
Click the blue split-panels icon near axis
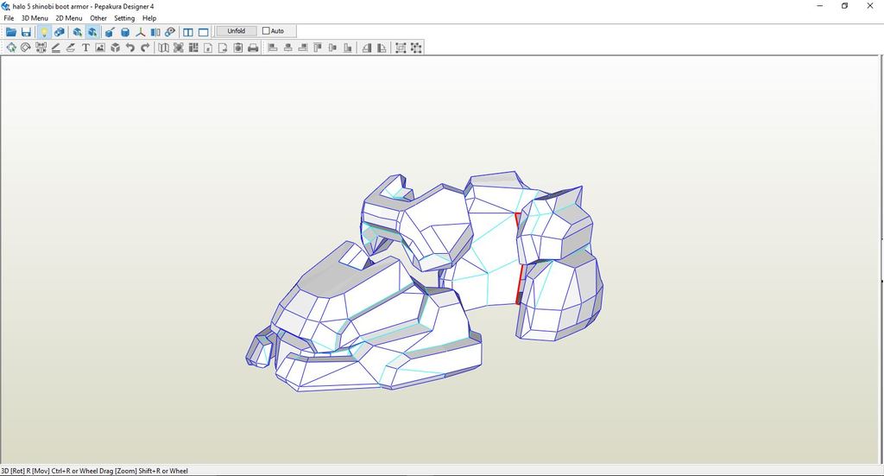(x=155, y=32)
